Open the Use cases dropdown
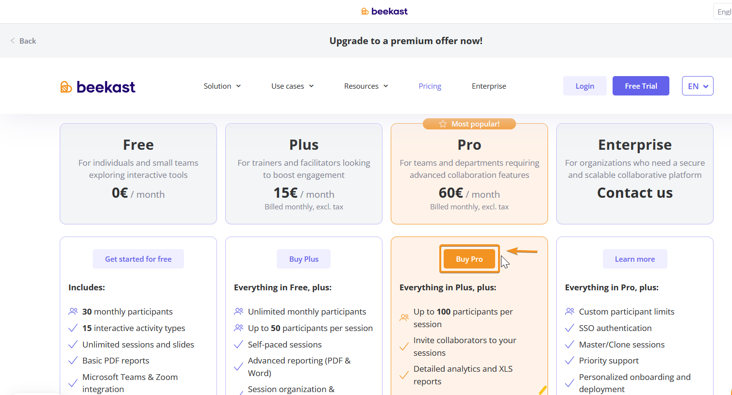The width and height of the screenshot is (732, 395). pos(292,86)
